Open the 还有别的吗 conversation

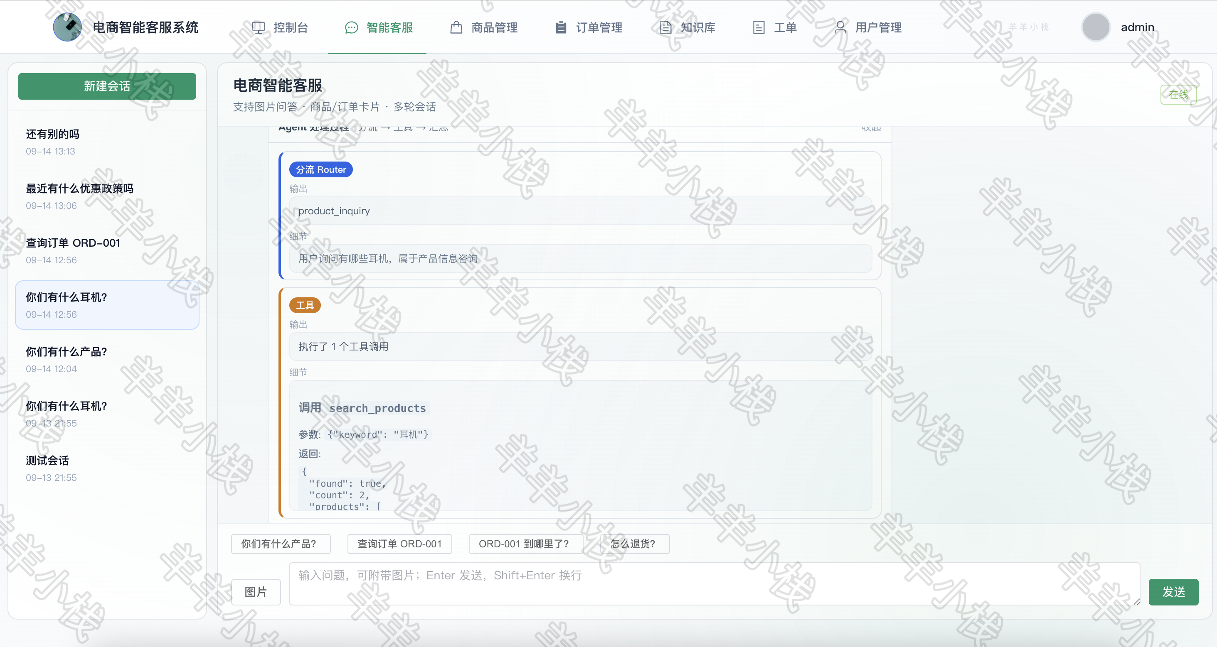(107, 142)
